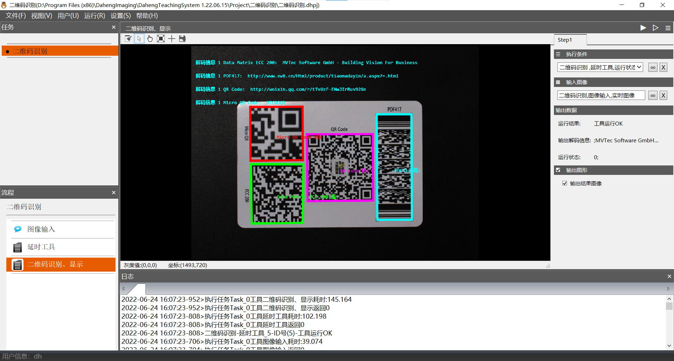Click the 流程 header 二维码识别 label
Image resolution: width=674 pixels, height=361 pixels.
point(24,207)
